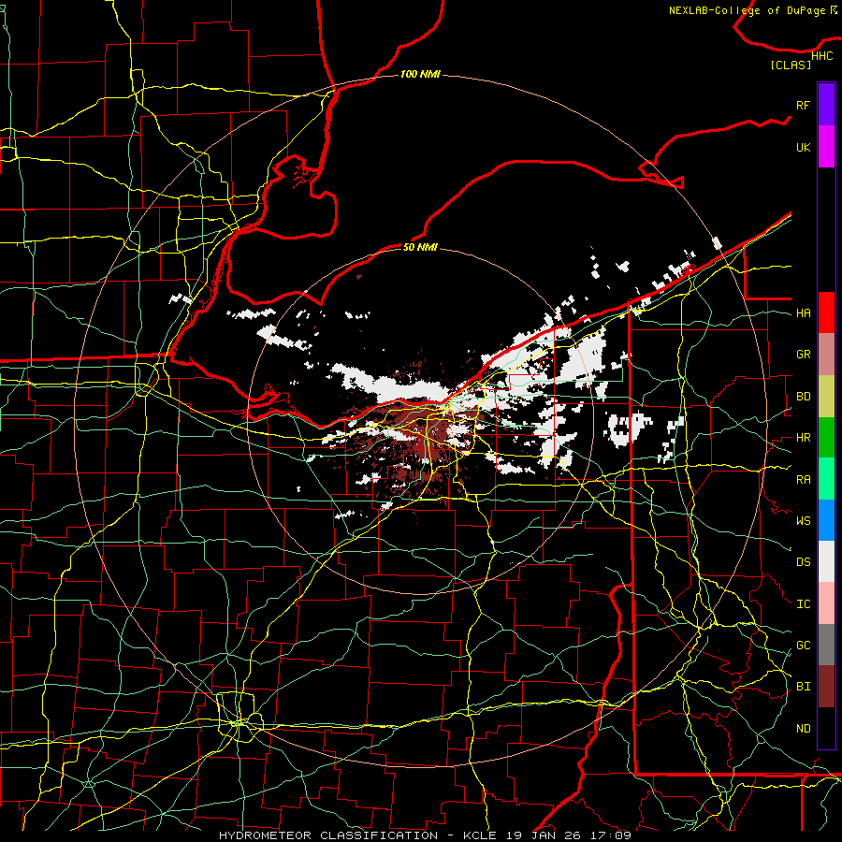The image size is (842, 842).
Task: Click the BD legend label
Action: [x=803, y=397]
